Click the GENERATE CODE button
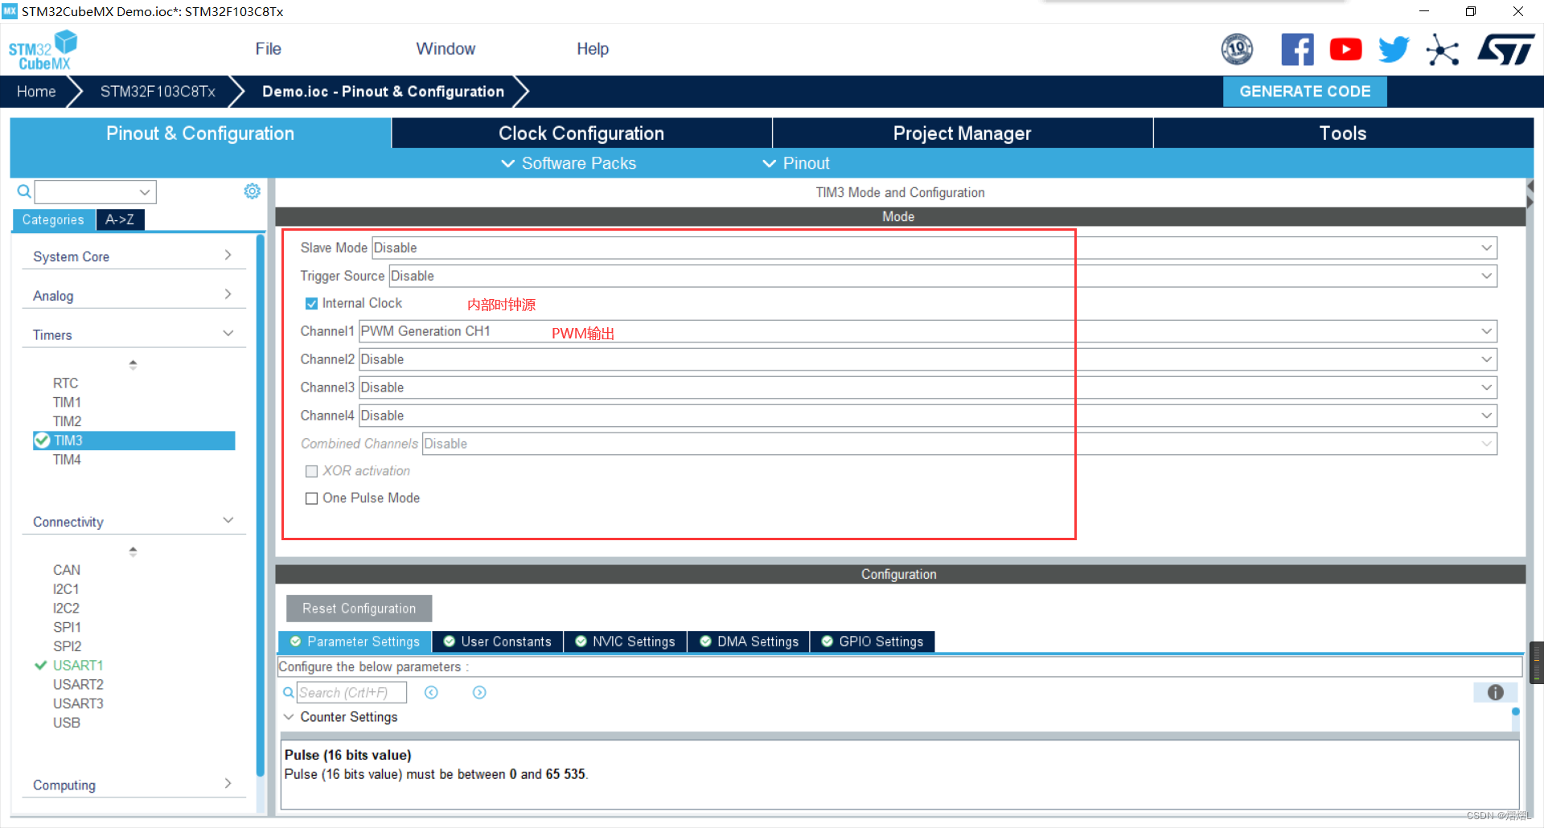The height and width of the screenshot is (828, 1544). 1304,92
